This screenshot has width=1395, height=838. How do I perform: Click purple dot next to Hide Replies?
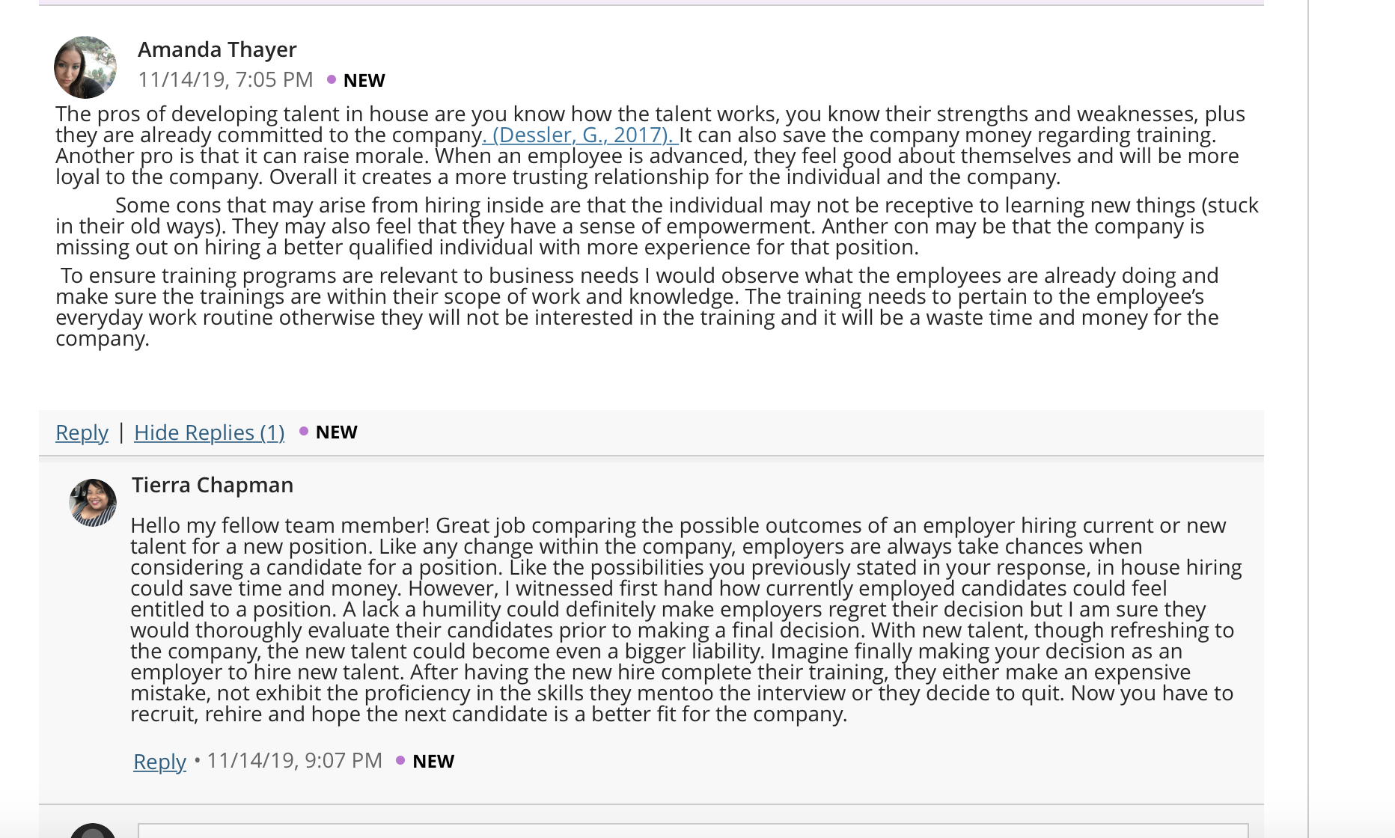[x=304, y=431]
